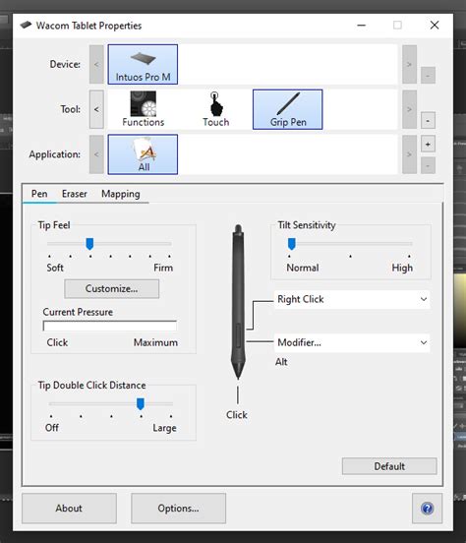This screenshot has width=466, height=543.
Task: Open the About dialog
Action: (x=69, y=509)
